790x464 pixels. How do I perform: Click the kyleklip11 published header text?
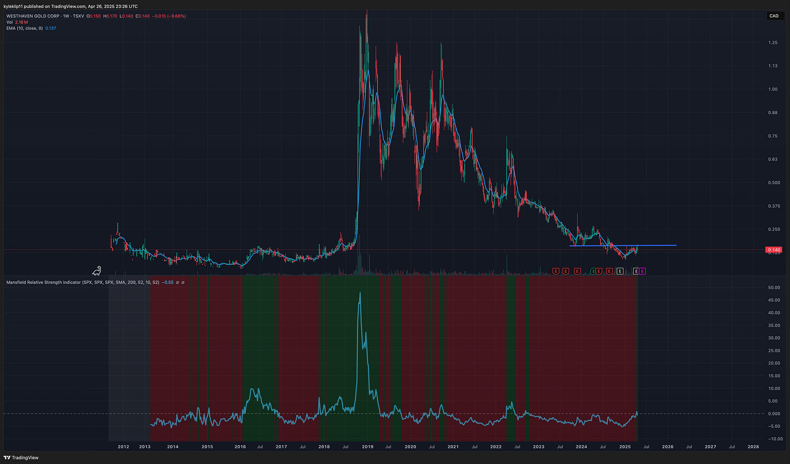[71, 7]
